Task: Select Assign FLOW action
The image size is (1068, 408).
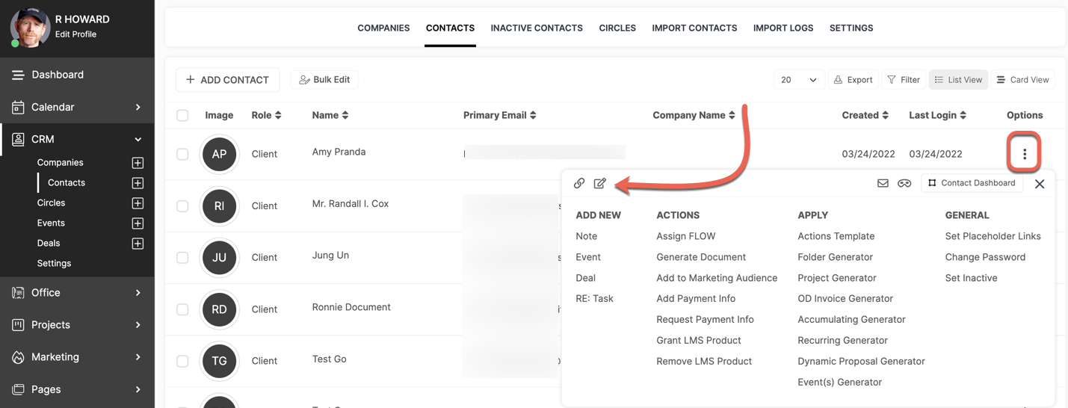Action: point(686,236)
